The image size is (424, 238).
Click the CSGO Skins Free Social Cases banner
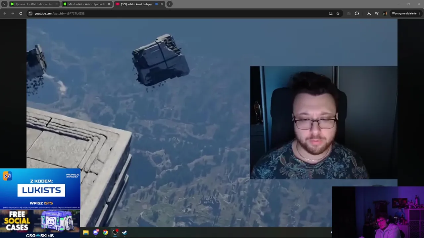point(40,224)
